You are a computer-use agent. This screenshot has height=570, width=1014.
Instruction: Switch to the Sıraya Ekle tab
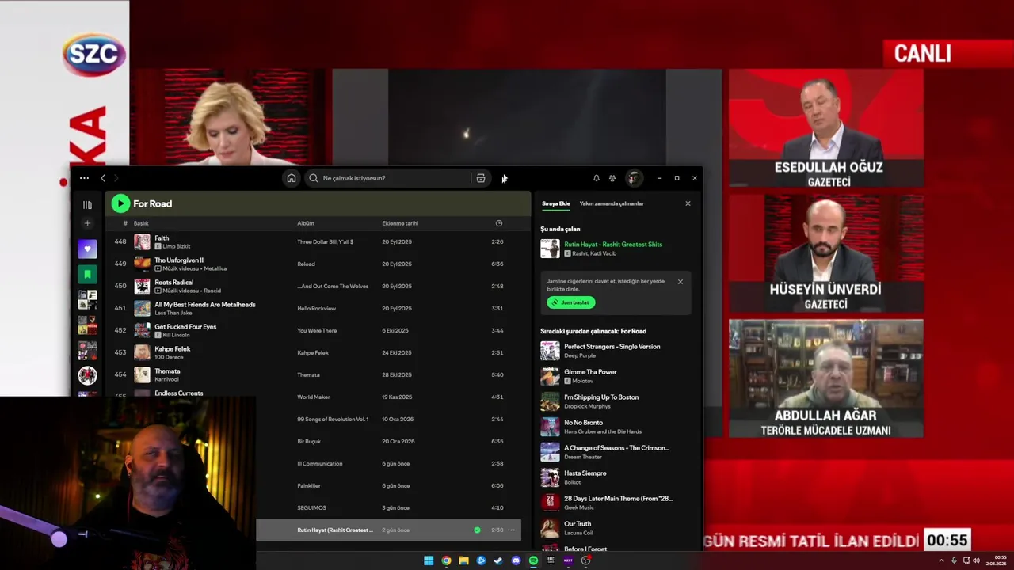[556, 203]
